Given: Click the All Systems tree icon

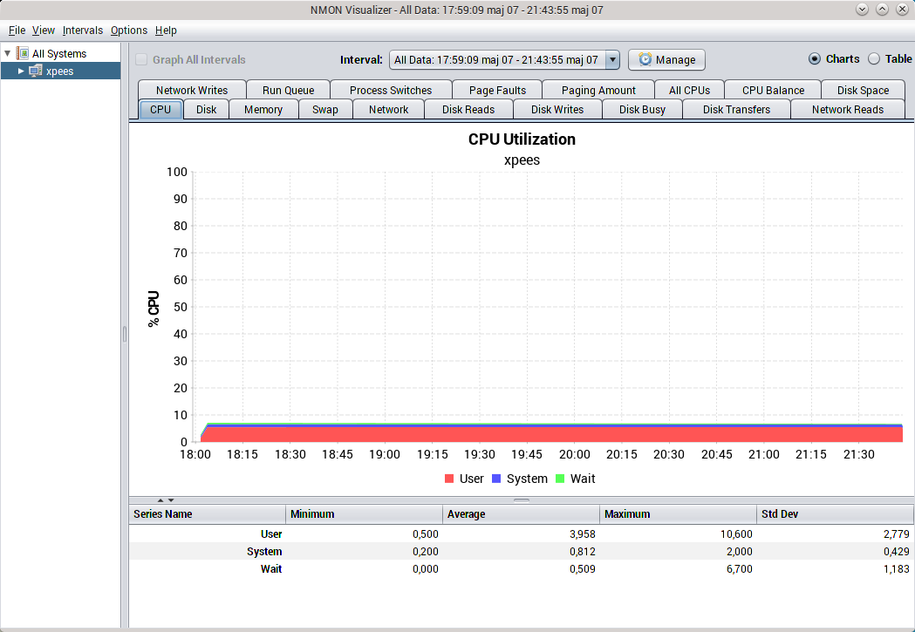Looking at the screenshot, I should [x=23, y=54].
